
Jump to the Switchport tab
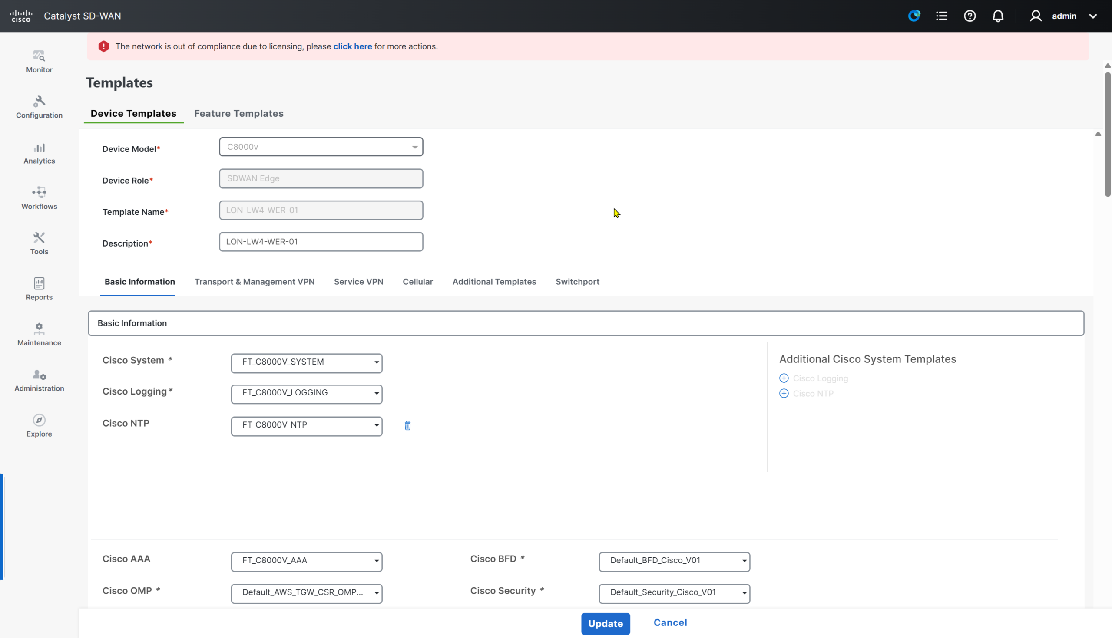(577, 282)
